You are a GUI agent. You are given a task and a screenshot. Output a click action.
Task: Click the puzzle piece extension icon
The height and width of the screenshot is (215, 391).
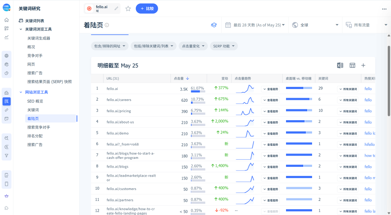click(x=7, y=208)
